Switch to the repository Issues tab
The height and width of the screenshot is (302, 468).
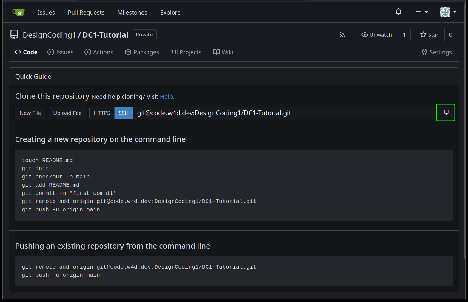61,52
